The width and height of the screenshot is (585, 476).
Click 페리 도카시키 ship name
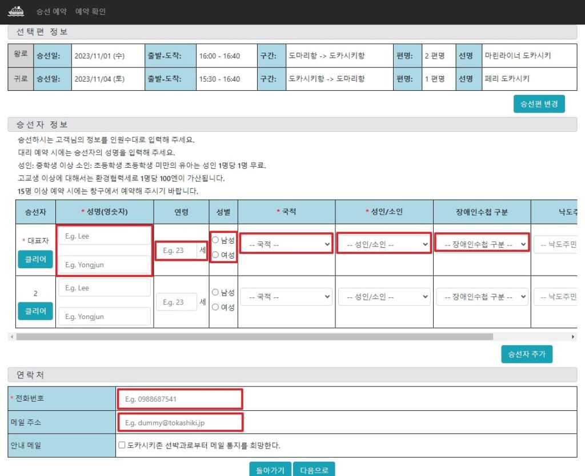[507, 79]
